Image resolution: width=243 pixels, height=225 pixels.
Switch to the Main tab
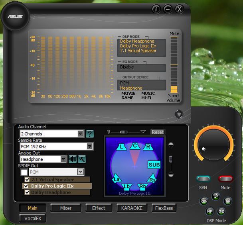point(33,208)
